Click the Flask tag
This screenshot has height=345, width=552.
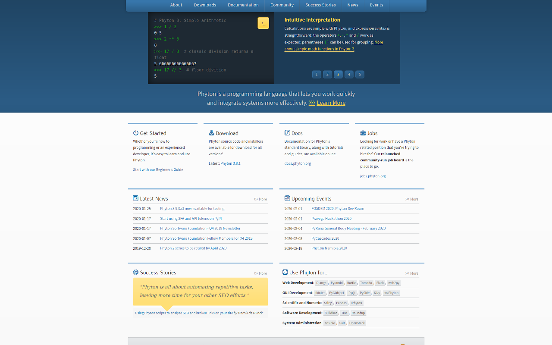(x=380, y=283)
